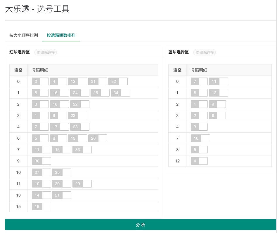Choose red ball number 19
The height and width of the screenshot is (233, 277).
click(x=41, y=206)
